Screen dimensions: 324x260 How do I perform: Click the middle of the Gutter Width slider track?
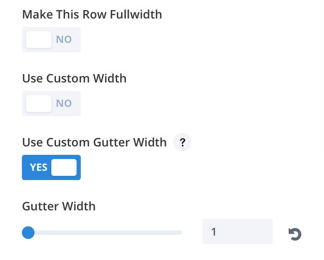pyautogui.click(x=102, y=233)
